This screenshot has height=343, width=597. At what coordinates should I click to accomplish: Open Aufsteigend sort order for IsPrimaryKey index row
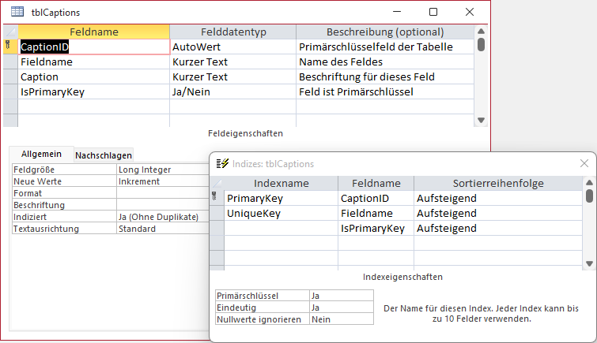point(498,228)
